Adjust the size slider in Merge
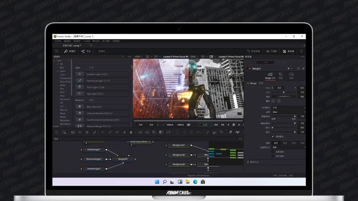Screen dimensions: 358x201 [284, 92]
